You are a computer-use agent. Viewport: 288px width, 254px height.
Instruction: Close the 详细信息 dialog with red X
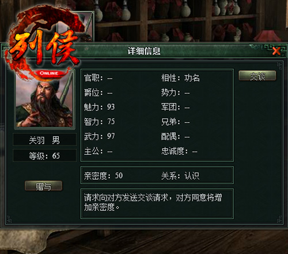coord(276,51)
